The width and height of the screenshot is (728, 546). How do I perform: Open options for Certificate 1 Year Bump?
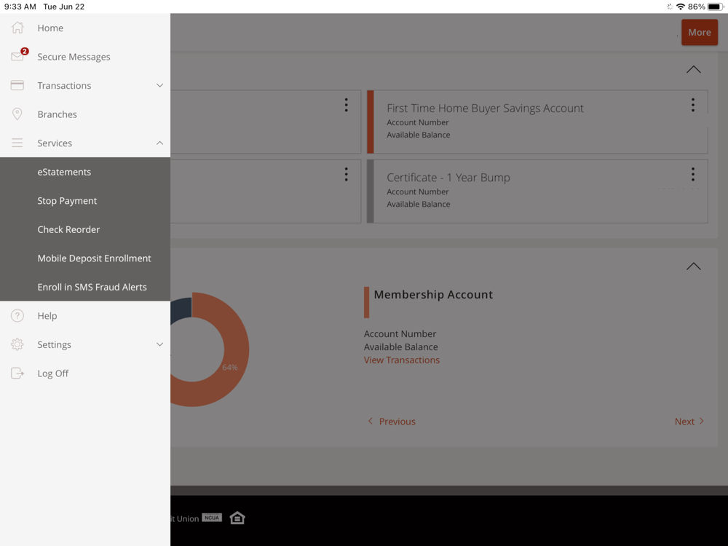pos(693,174)
